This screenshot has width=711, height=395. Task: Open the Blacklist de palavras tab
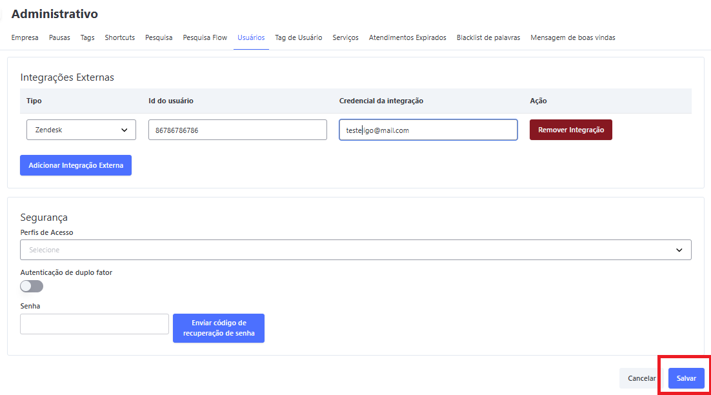tap(488, 37)
